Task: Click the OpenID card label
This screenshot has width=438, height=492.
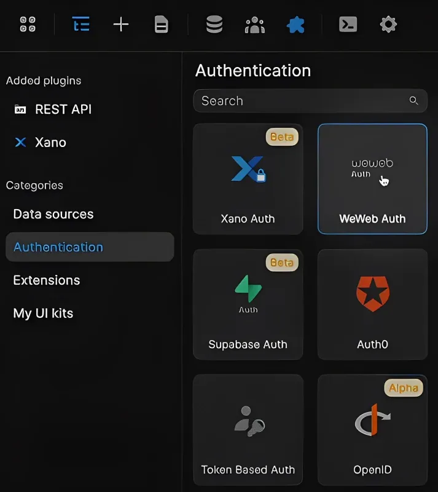Action: tap(372, 470)
